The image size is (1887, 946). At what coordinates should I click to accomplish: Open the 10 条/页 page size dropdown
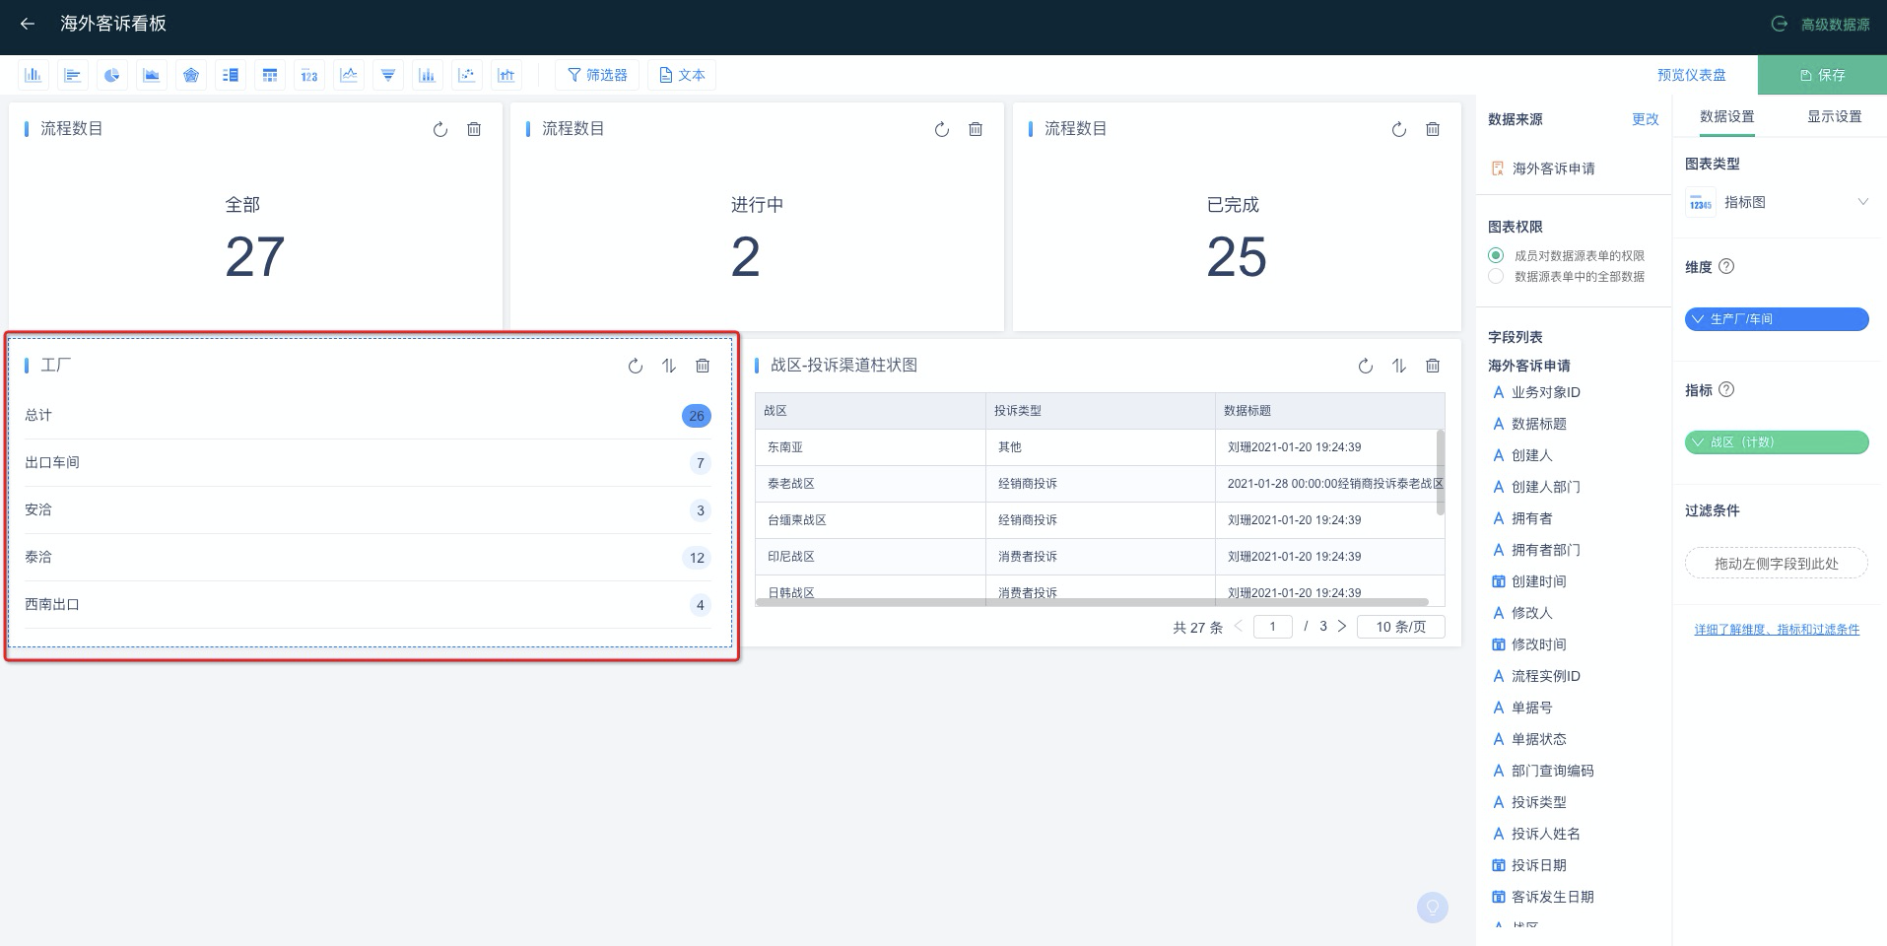pos(1400,627)
